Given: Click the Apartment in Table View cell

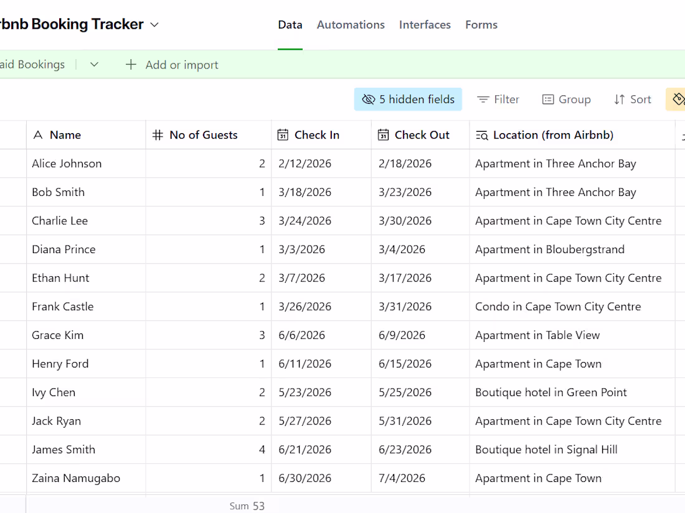Looking at the screenshot, I should (x=572, y=335).
